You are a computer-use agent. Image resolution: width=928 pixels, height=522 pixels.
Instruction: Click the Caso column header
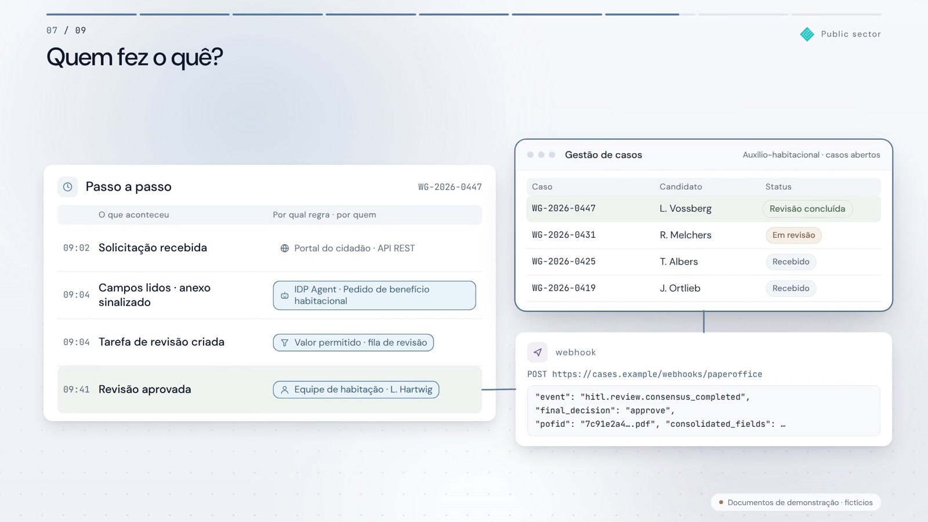tap(542, 187)
